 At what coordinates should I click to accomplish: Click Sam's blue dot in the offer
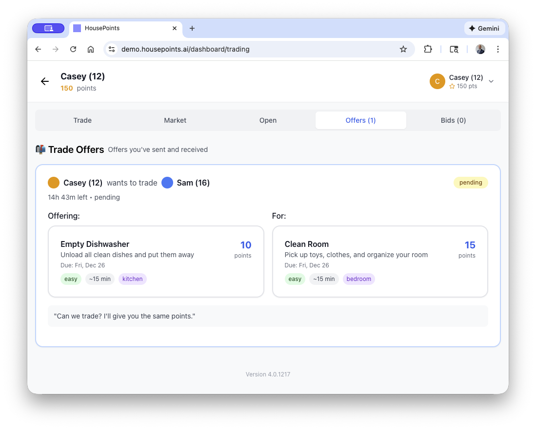click(167, 183)
